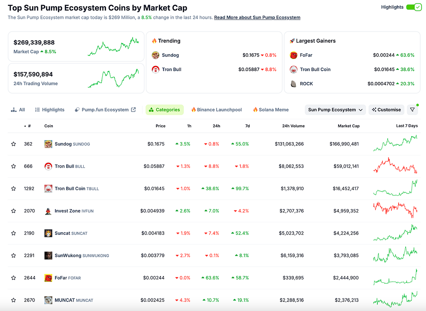426x311 pixels.
Task: Click the Tron Bull logo in Trending
Action: tap(156, 69)
